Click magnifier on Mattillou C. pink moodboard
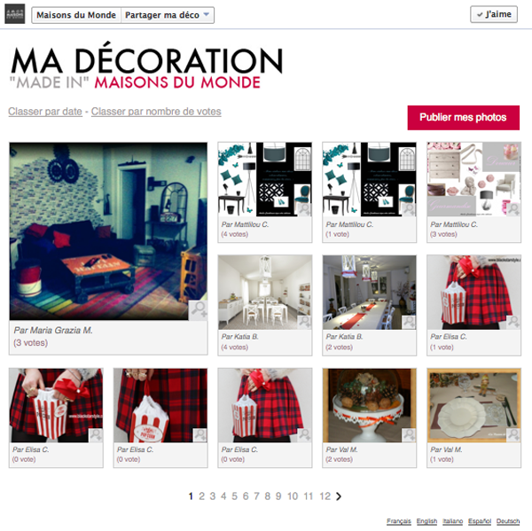Screen dimensions: 532x531 tap(513, 208)
